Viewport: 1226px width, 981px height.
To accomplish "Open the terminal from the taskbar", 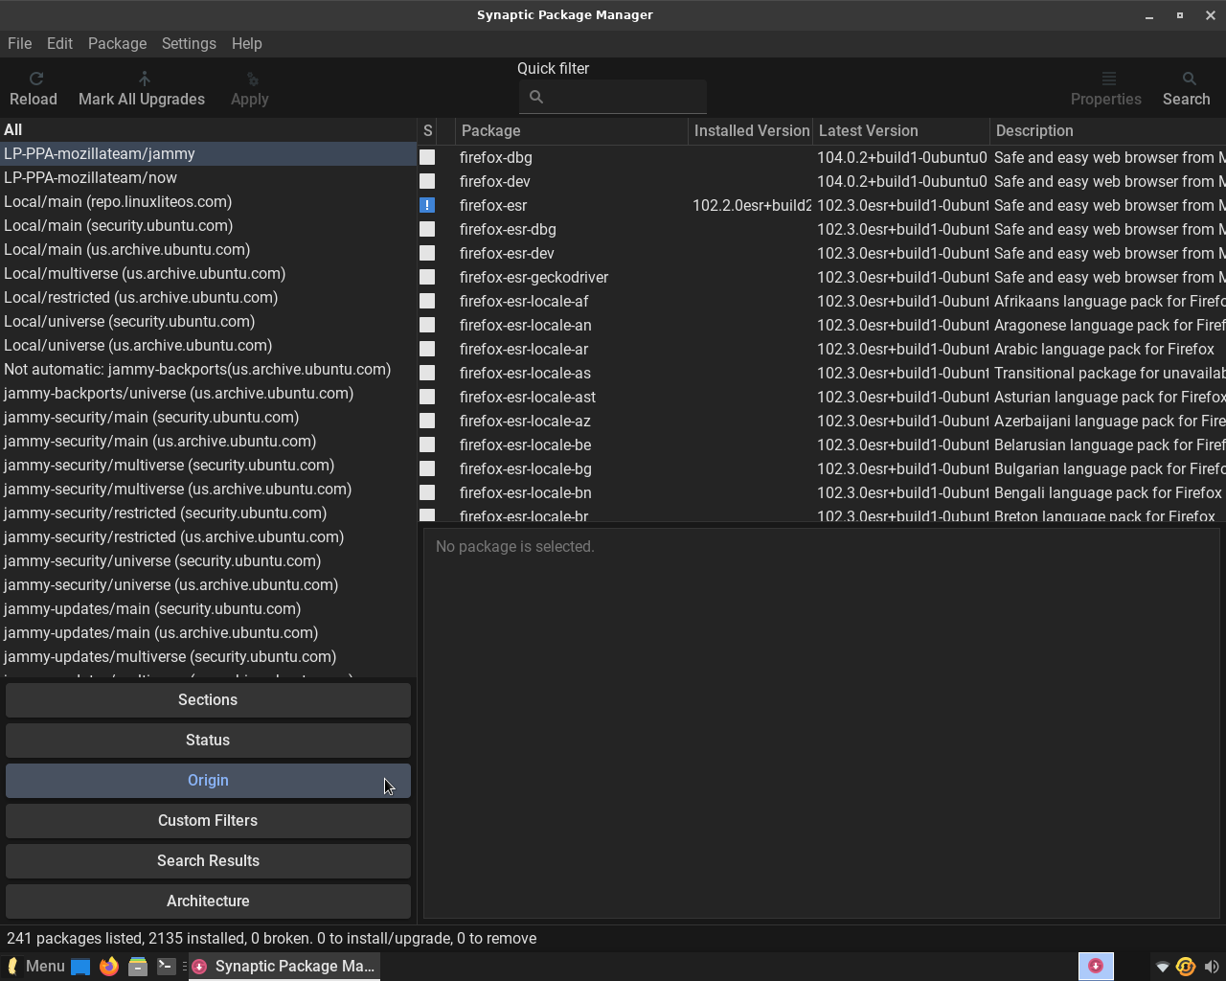I will point(167,966).
